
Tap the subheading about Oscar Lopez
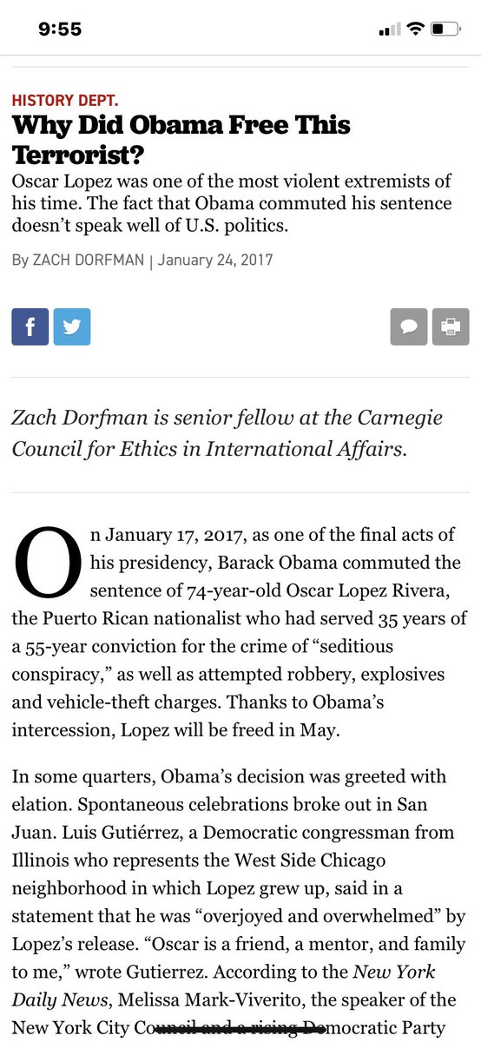(x=232, y=203)
